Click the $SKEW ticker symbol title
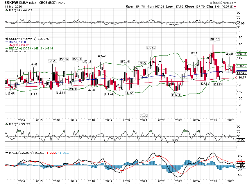This screenshot has height=184, width=247. click(11, 2)
